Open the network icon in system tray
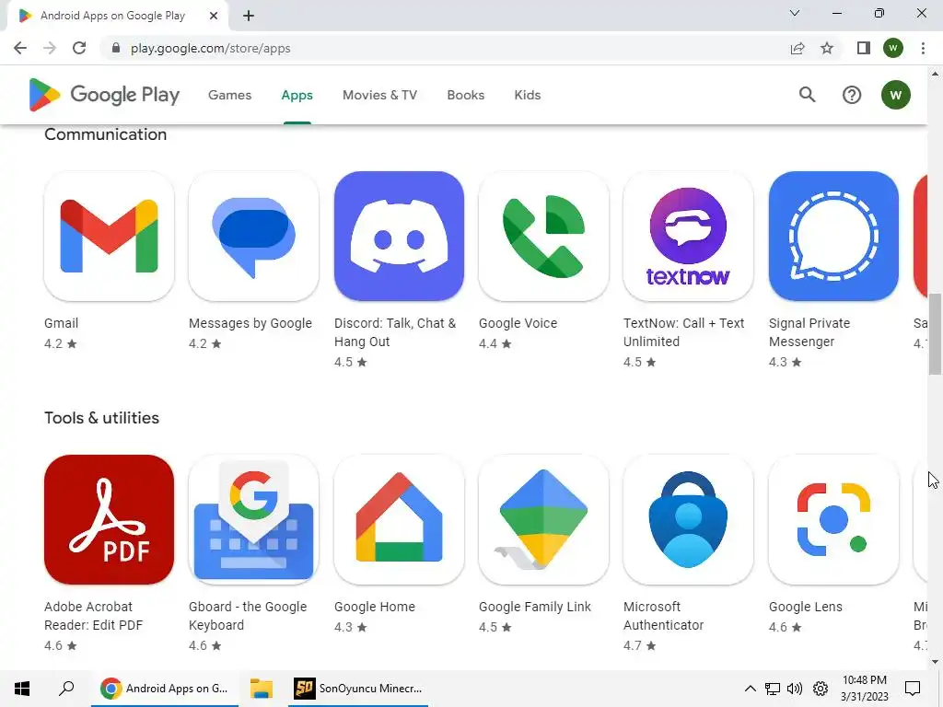 click(x=773, y=689)
